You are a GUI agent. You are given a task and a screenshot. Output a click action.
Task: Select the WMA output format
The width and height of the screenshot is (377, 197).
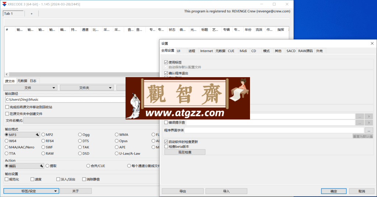(117, 135)
